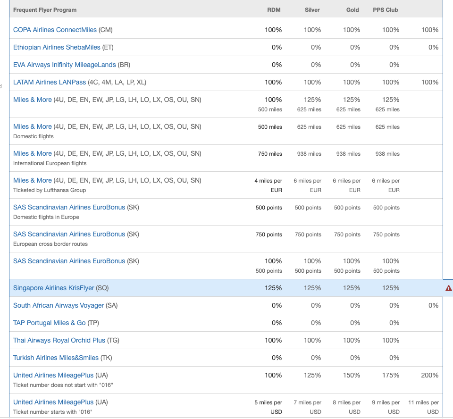Click the Frequent Flyer Program column header

[x=45, y=10]
